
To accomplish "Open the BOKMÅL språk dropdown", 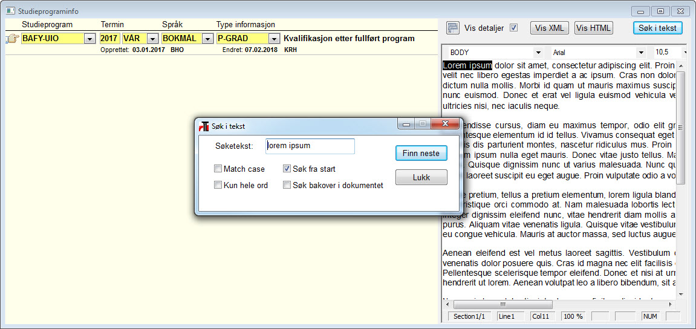I will pos(207,39).
